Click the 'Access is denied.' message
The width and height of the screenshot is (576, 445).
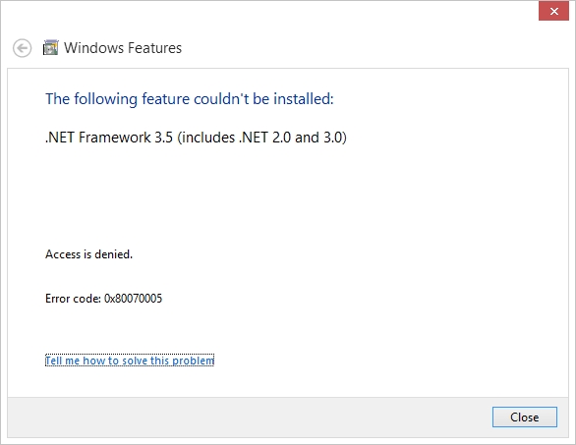88,254
